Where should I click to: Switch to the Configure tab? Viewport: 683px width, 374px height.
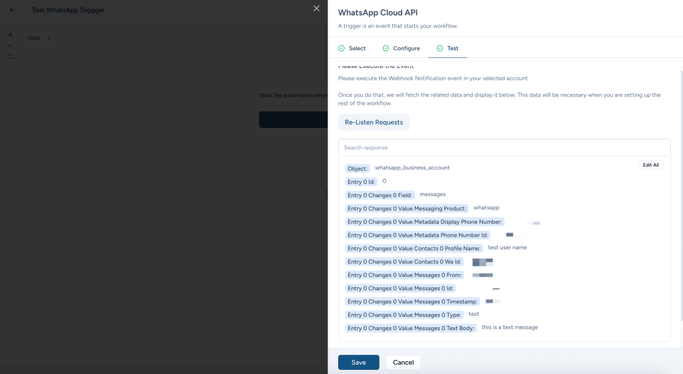coord(406,49)
